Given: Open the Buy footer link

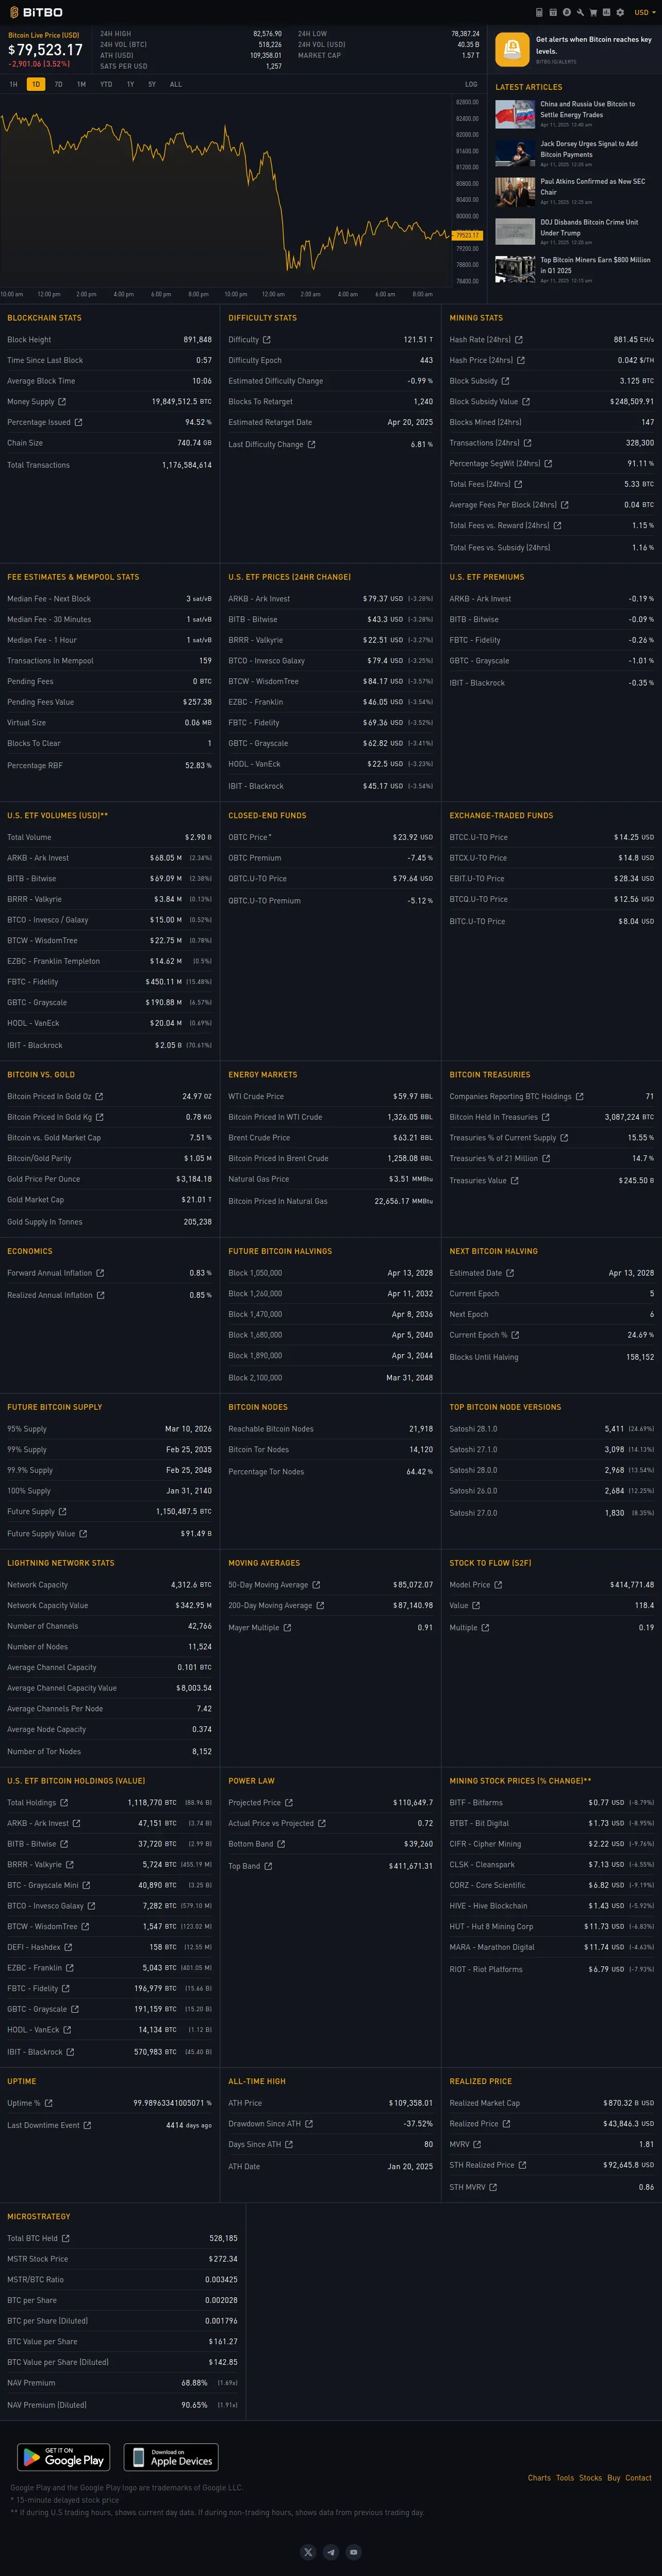Looking at the screenshot, I should click(614, 2478).
